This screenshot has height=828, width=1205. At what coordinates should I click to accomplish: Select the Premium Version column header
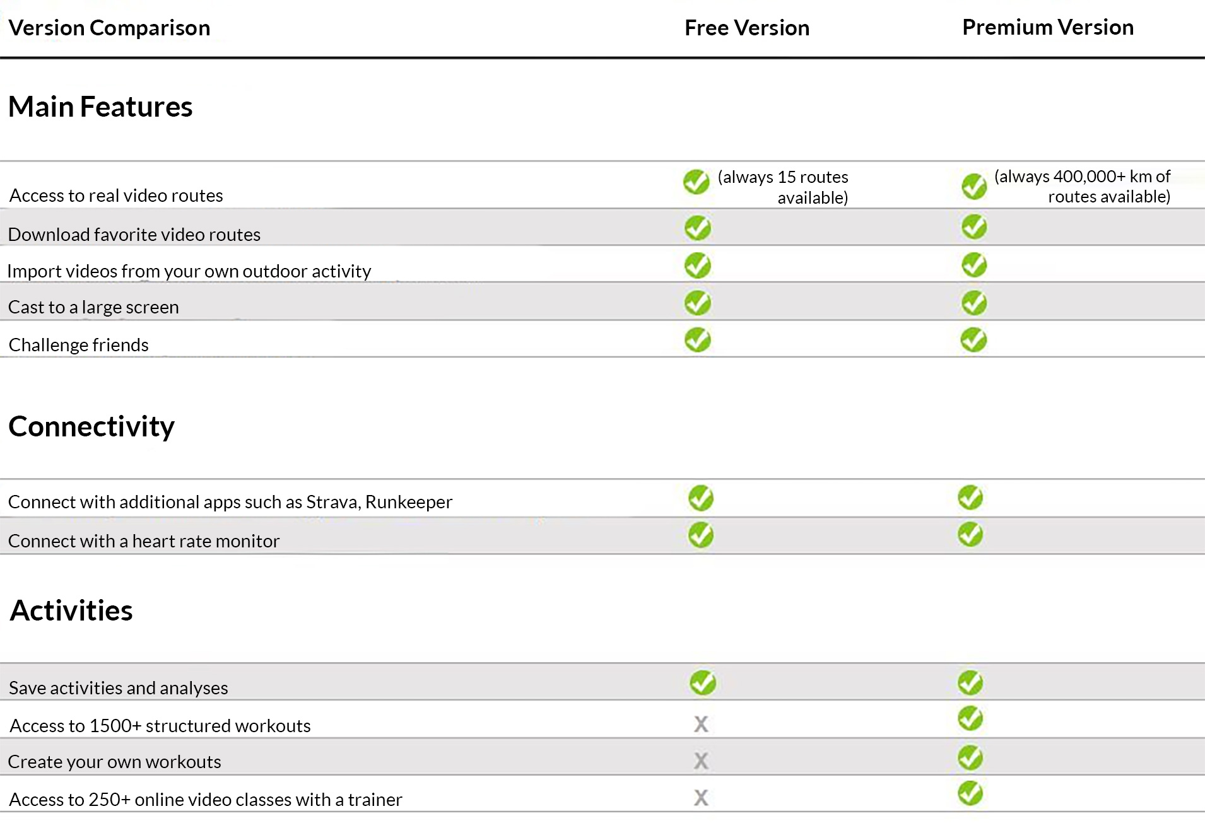[x=1048, y=27]
